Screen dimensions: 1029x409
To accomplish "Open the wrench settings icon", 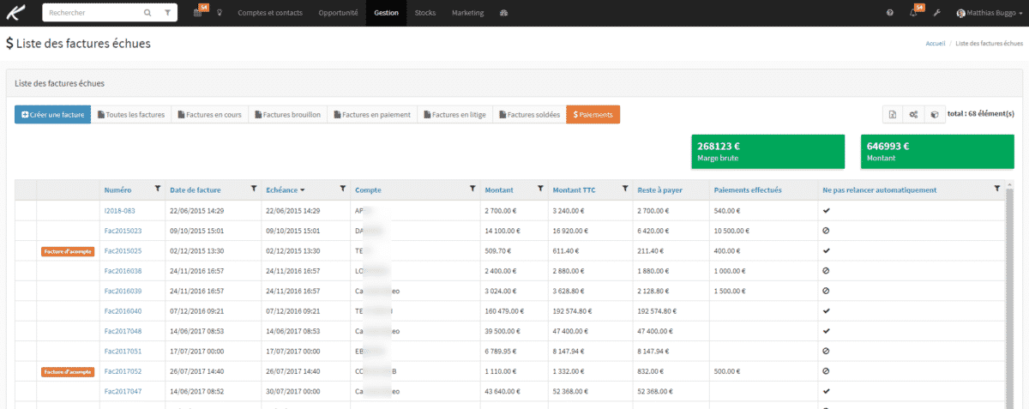I will (x=937, y=14).
